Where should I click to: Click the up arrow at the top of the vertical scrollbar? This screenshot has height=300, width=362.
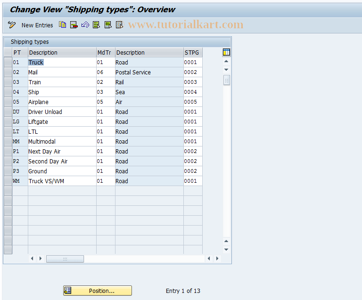pyautogui.click(x=226, y=61)
